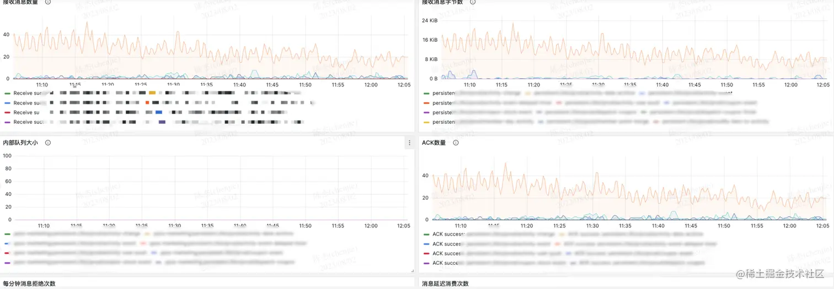The image size is (834, 289).
Task: Click the red color swatch in 内部队列大小 legend
Action: tap(7, 253)
